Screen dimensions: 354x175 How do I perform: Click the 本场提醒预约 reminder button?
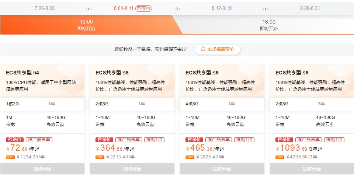tap(218, 49)
